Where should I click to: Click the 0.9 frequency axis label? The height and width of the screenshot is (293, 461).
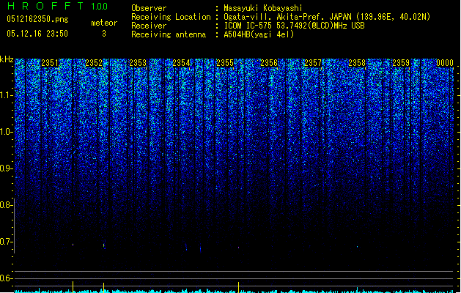pos(7,168)
